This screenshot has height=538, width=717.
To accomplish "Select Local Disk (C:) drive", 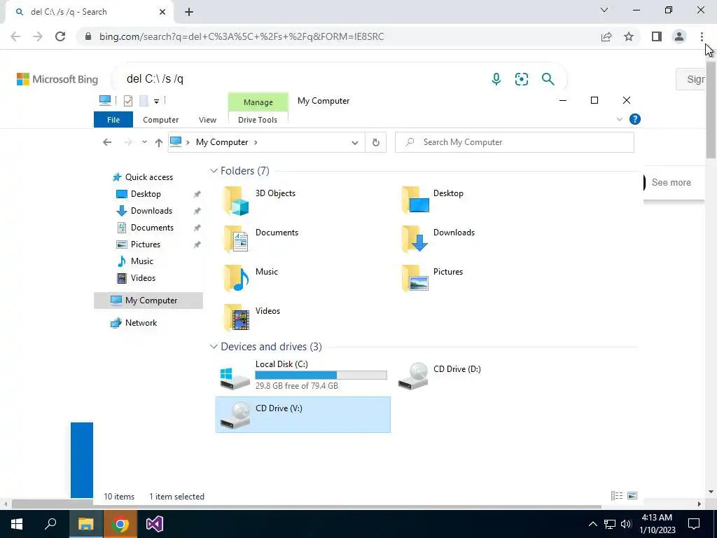I will (x=302, y=375).
